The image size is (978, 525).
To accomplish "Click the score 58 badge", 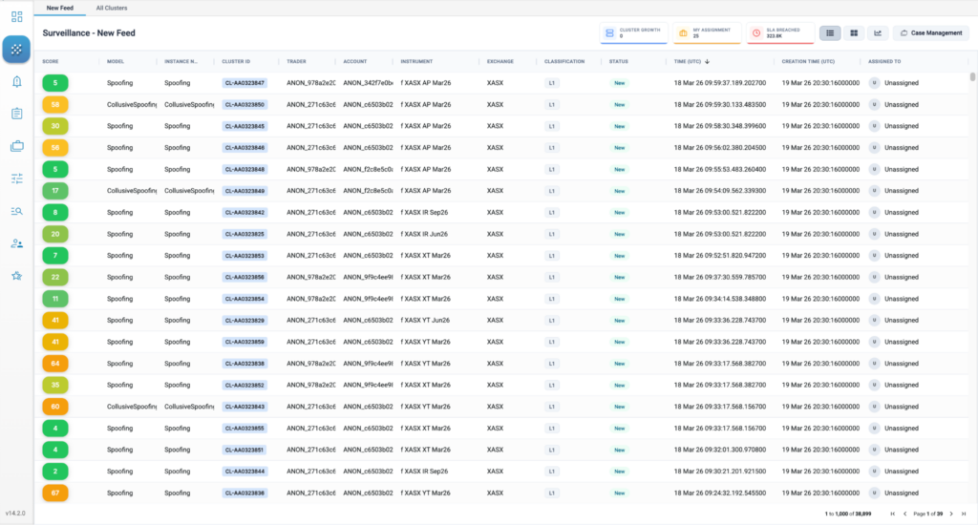I will (55, 105).
